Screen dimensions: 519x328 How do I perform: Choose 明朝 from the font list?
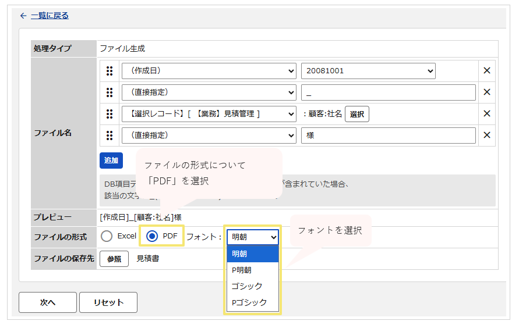click(x=253, y=254)
